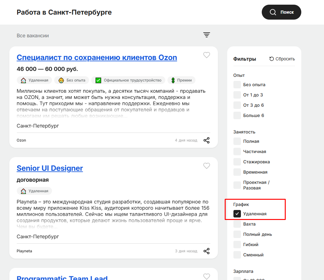The height and width of the screenshot is (280, 324).
Task: Click the Фильтры panel heading
Action: coord(244,59)
